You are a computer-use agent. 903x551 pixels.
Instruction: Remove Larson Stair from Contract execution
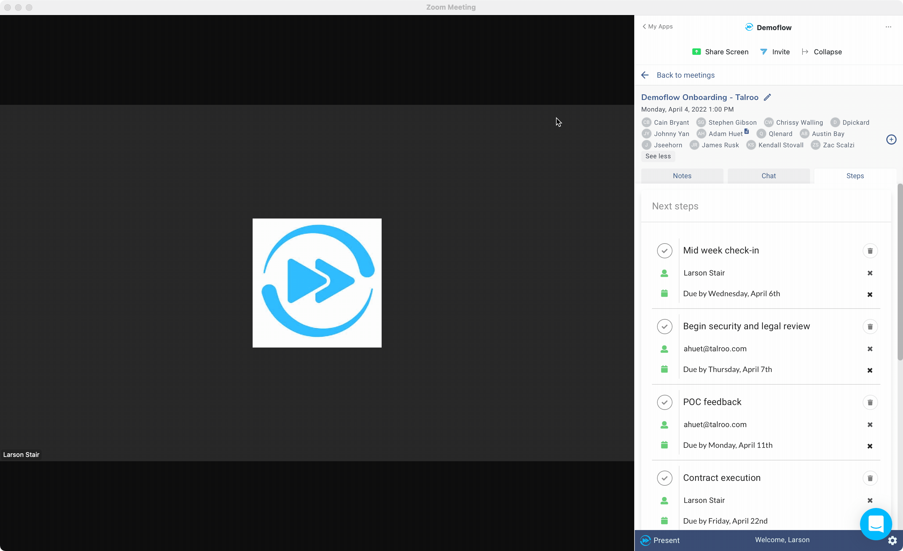[x=870, y=500]
